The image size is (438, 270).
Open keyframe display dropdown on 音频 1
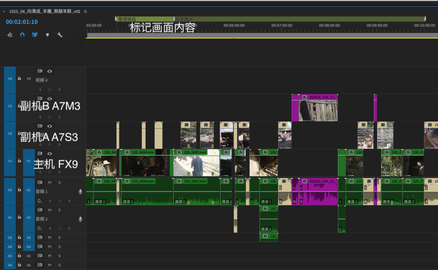click(x=39, y=201)
